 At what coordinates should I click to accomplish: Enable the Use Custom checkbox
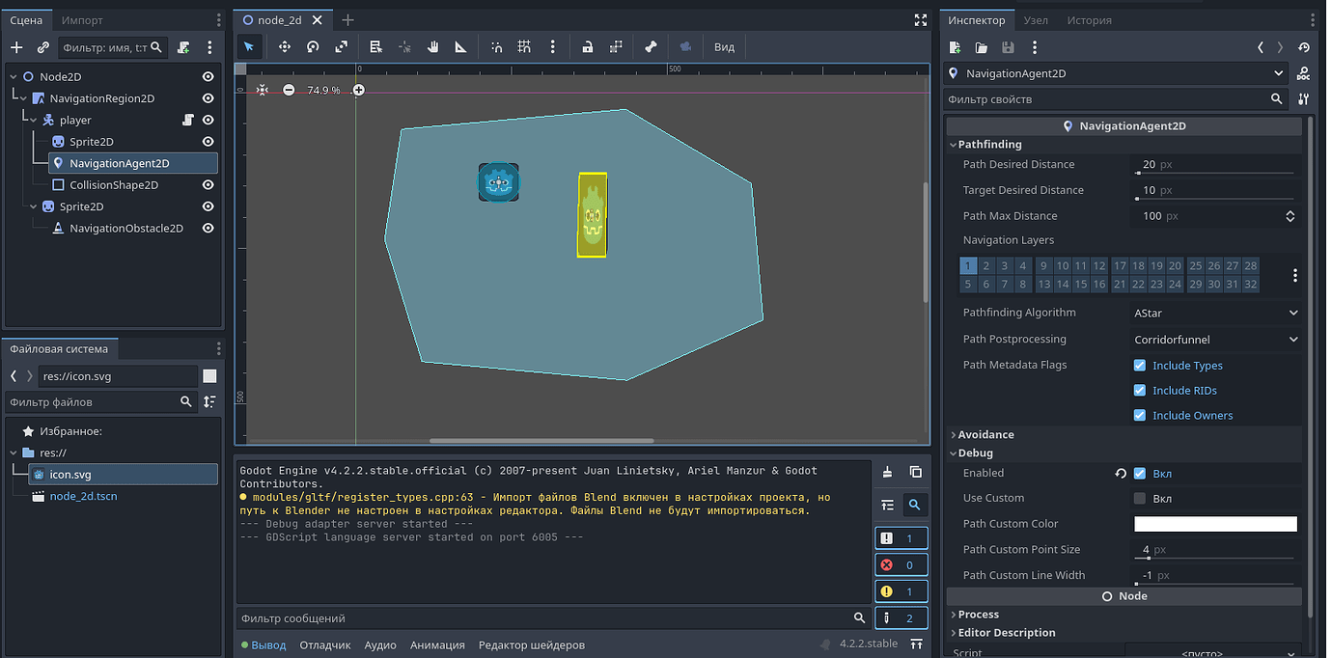(1140, 499)
